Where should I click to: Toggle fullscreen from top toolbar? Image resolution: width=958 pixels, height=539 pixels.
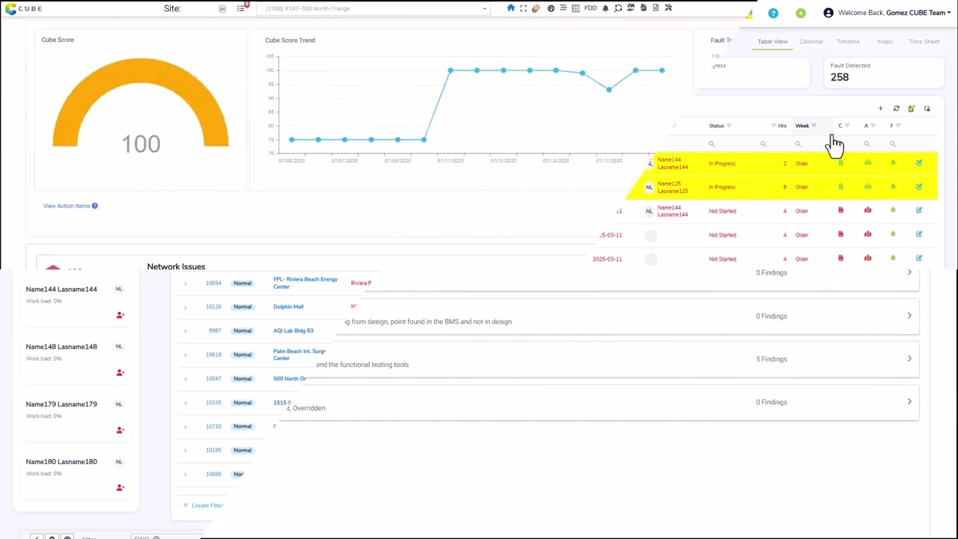pyautogui.click(x=523, y=8)
